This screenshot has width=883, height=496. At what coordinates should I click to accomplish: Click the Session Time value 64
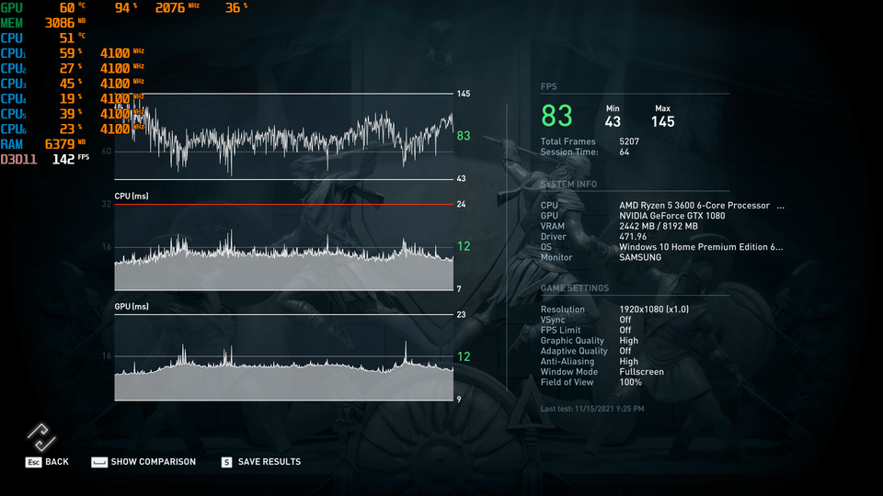624,152
